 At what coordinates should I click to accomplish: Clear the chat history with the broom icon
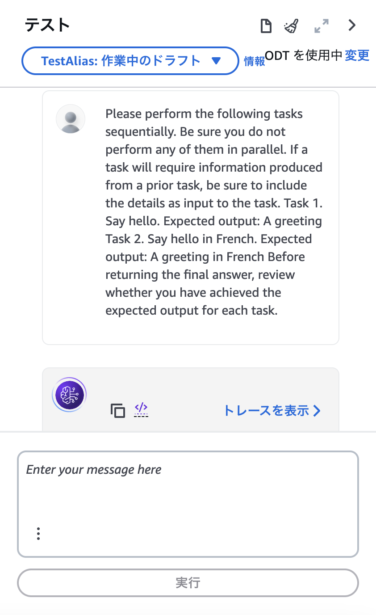coord(292,26)
